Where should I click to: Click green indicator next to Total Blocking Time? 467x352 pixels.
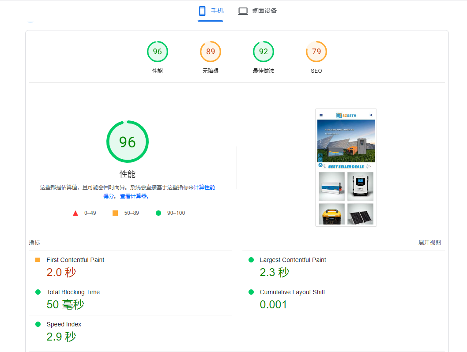39,292
